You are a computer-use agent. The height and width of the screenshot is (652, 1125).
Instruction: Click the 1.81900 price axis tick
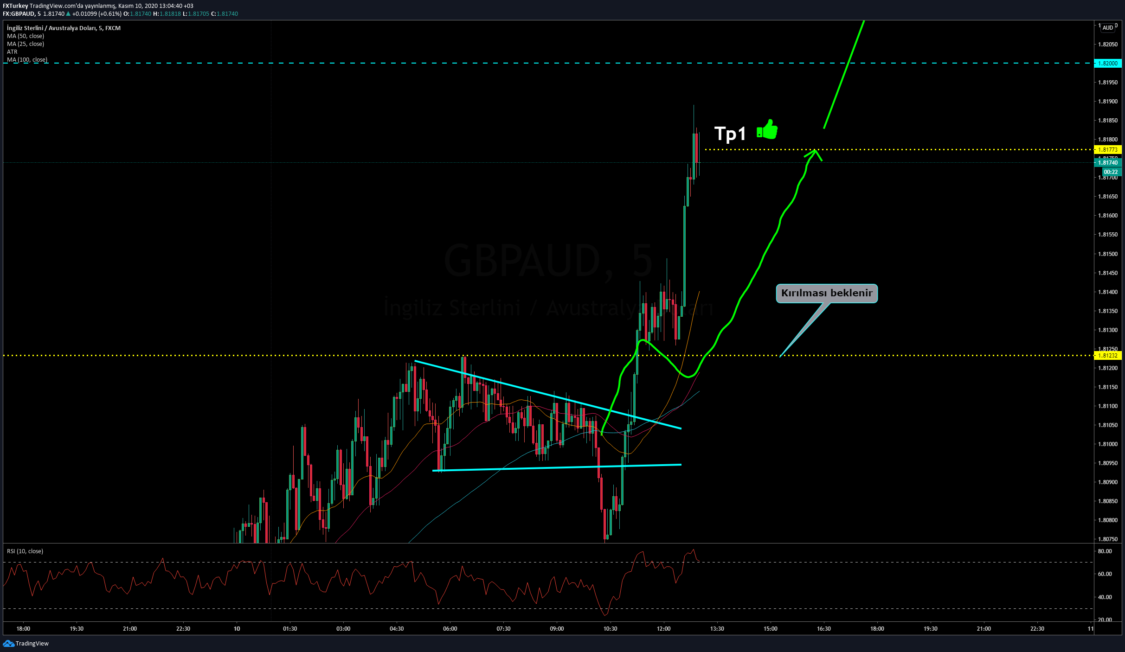tap(1108, 102)
